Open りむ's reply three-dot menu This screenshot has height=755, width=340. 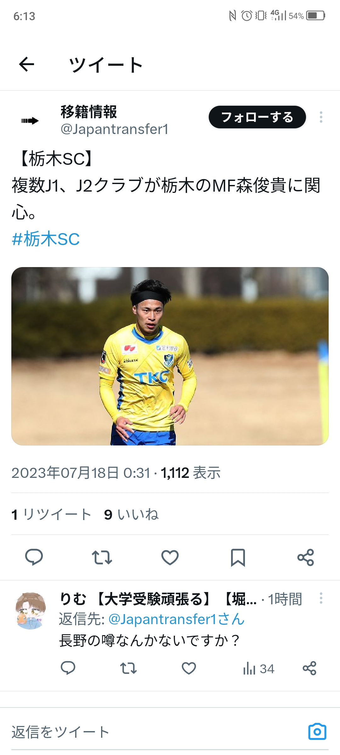point(321,598)
